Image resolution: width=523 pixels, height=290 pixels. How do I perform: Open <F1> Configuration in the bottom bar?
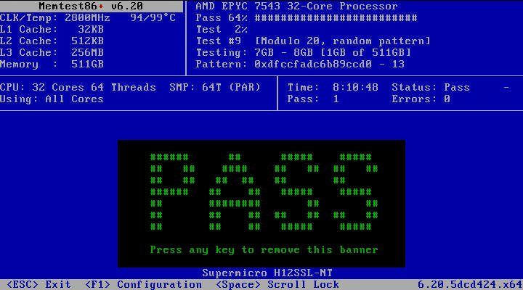coord(143,284)
